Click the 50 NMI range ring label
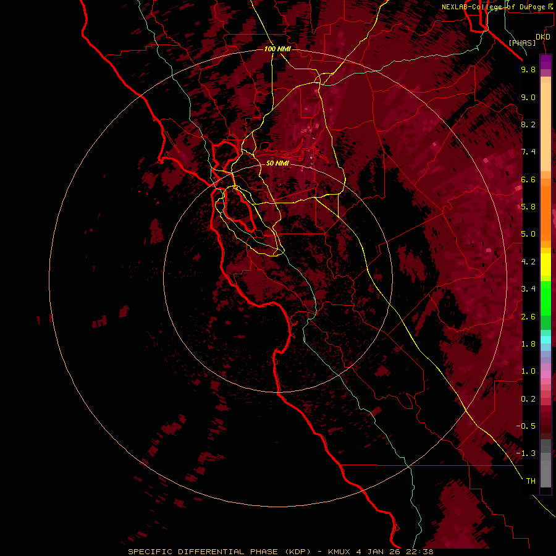Viewport: 556px width, 556px height. pos(277,163)
